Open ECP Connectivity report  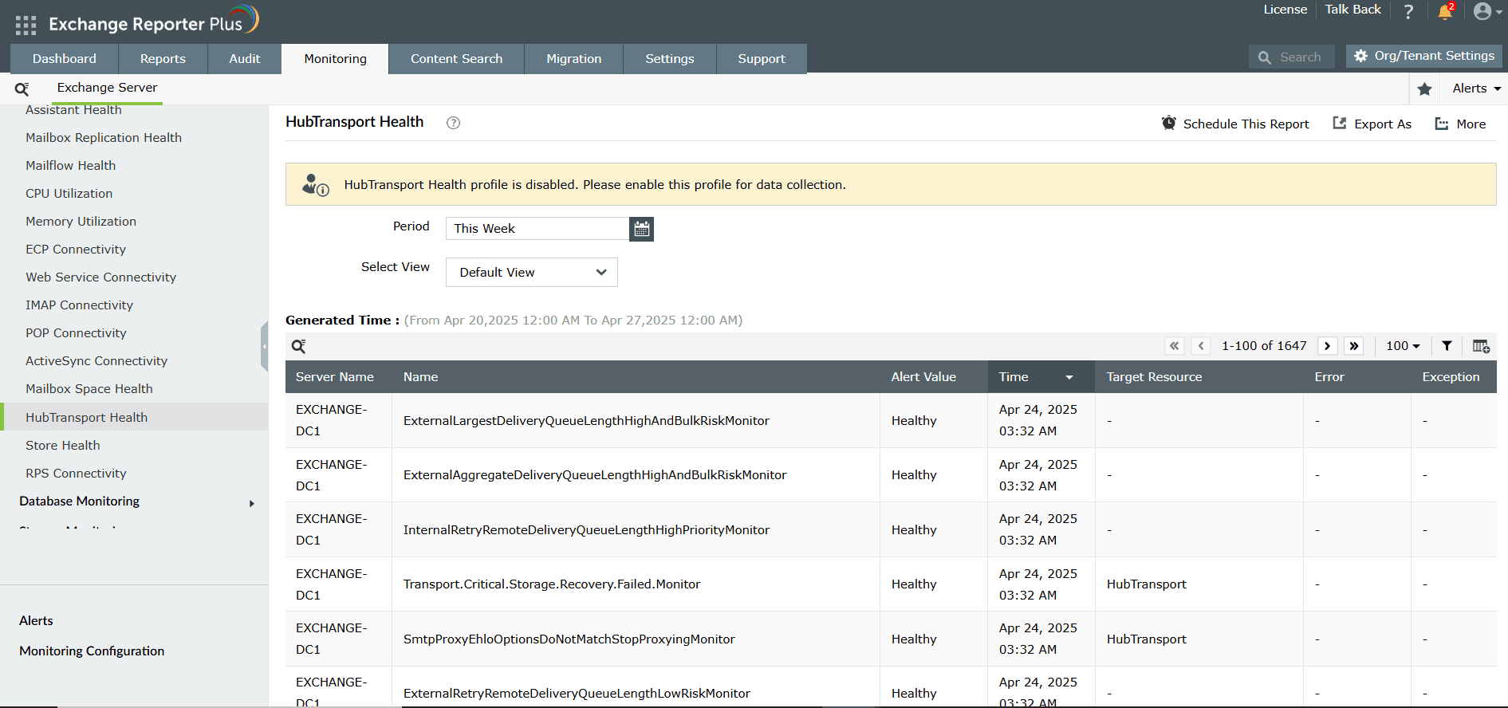[x=76, y=250]
